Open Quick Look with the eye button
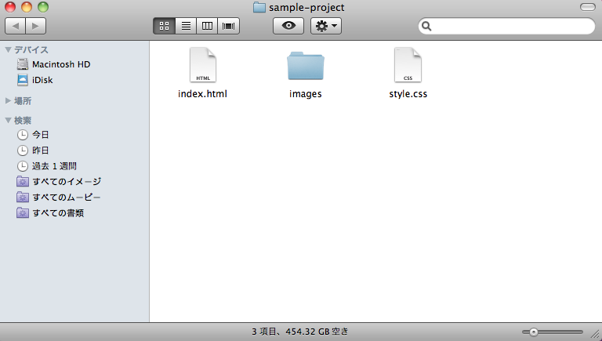602x341 pixels. click(288, 26)
